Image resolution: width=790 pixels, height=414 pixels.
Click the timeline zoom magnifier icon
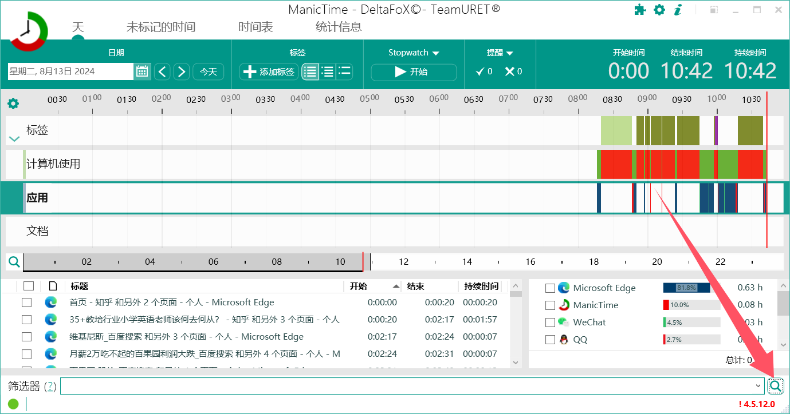(14, 262)
